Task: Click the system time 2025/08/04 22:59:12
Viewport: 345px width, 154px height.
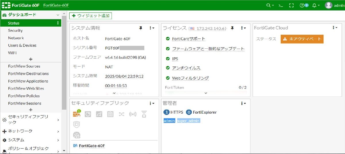Action: click(124, 76)
